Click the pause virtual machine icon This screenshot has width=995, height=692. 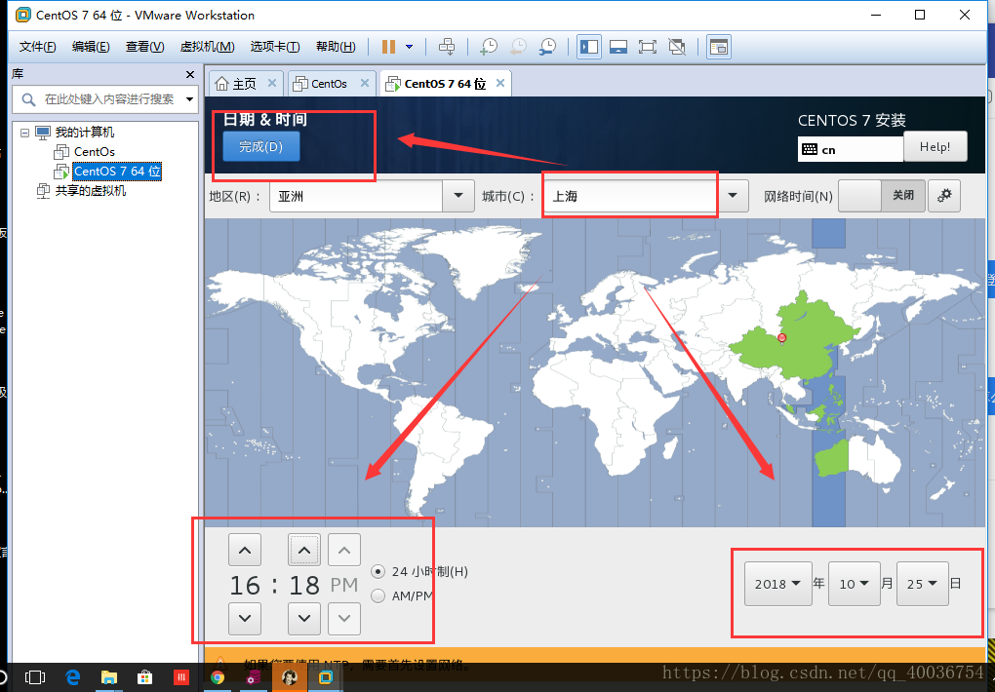coord(388,47)
